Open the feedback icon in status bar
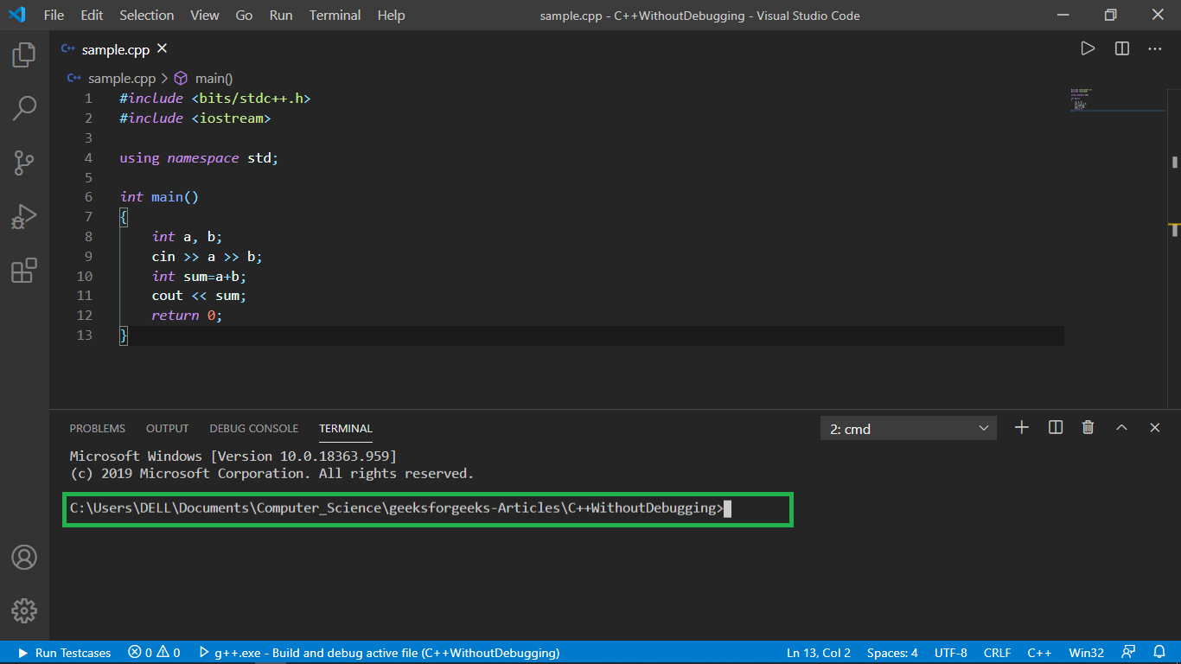This screenshot has width=1181, height=664. [1128, 653]
